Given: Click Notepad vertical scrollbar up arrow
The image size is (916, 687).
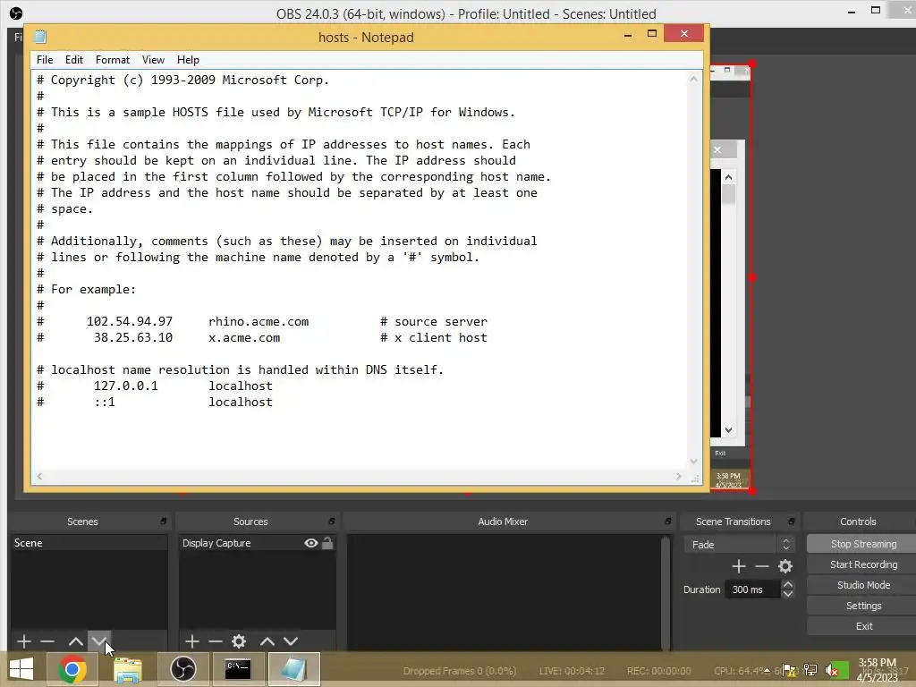Looking at the screenshot, I should pyautogui.click(x=693, y=79).
